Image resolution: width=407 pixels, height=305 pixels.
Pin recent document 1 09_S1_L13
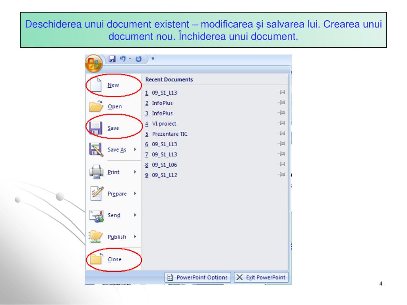[x=281, y=92]
